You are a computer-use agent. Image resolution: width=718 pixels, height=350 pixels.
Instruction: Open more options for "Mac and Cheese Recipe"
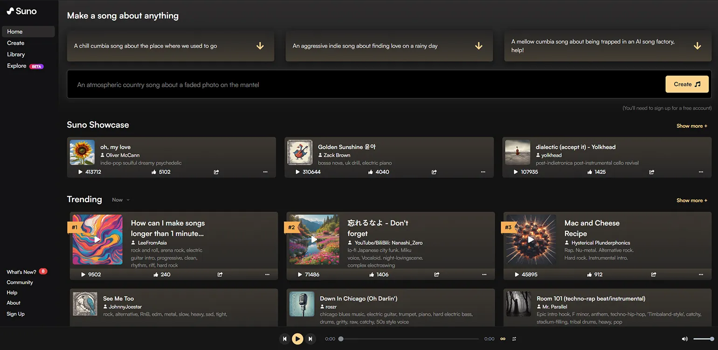[x=701, y=275]
